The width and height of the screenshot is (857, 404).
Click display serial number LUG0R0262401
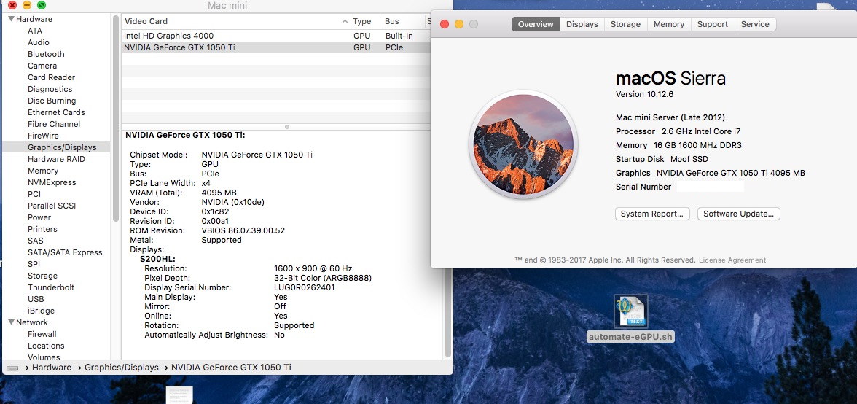click(x=305, y=287)
